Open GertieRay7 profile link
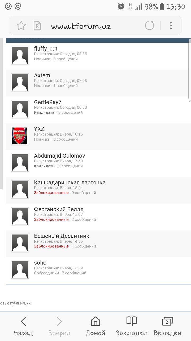 click(48, 102)
